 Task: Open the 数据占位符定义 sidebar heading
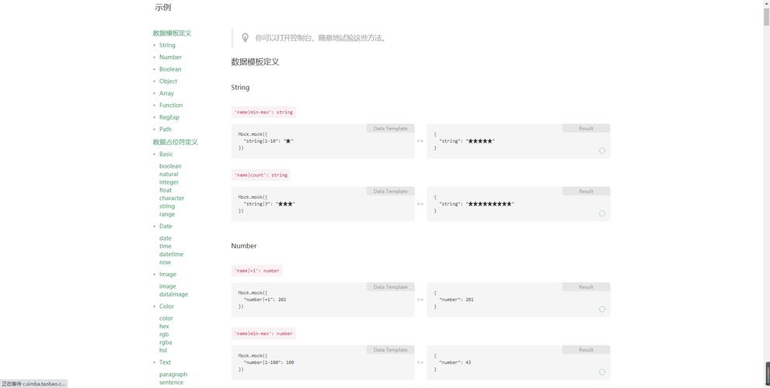[175, 142]
